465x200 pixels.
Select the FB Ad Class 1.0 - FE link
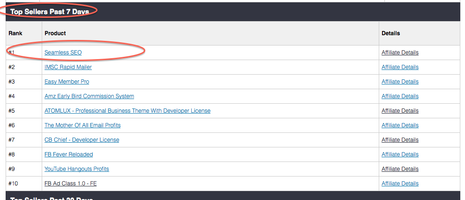coord(70,184)
